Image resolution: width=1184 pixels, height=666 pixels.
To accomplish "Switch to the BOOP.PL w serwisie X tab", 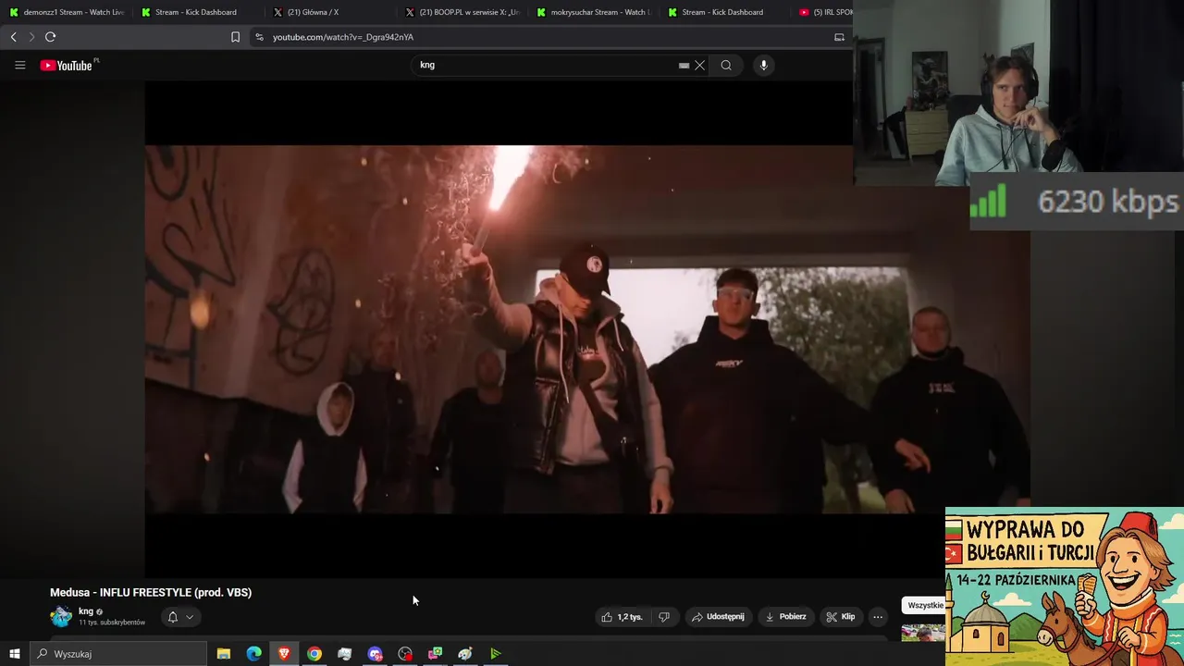I will click(x=462, y=12).
